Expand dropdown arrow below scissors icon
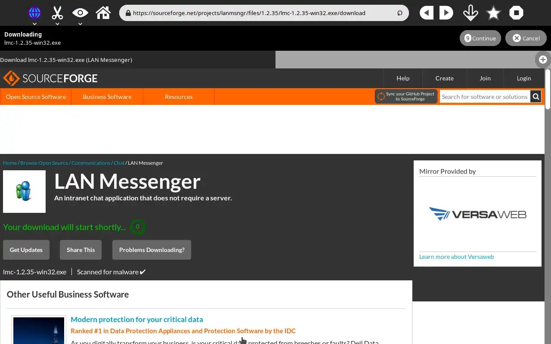This screenshot has width=551, height=344. (57, 24)
